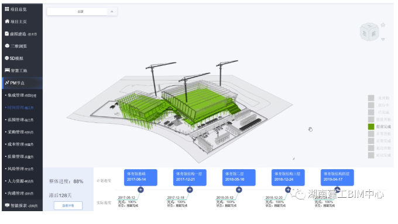Click the view cube's 前 face
398x224 pixels.
click(373, 34)
